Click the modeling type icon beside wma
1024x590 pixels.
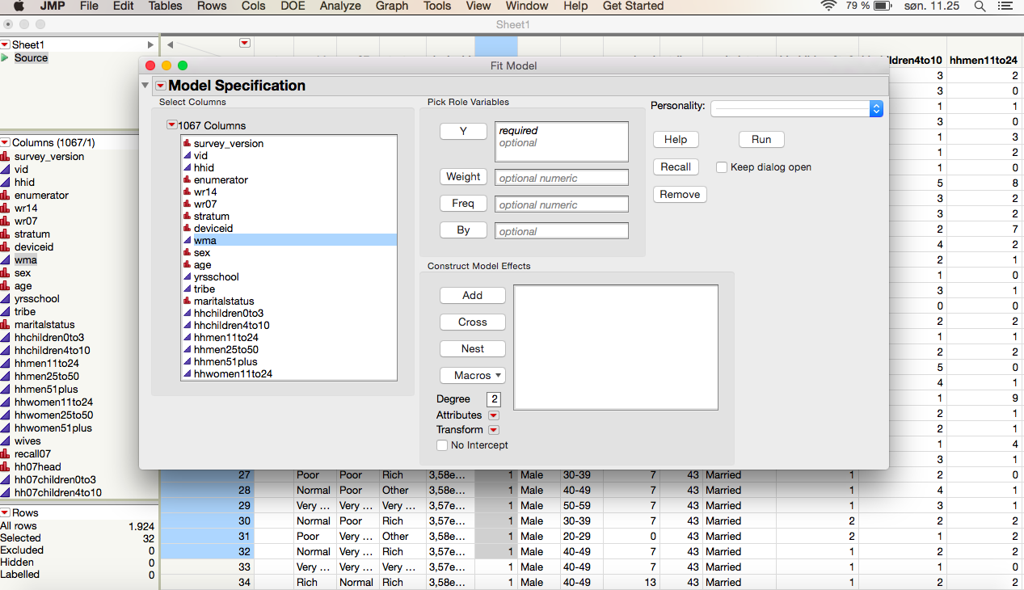tap(188, 240)
